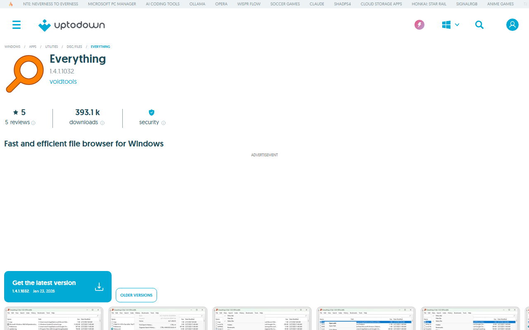The width and height of the screenshot is (529, 330).
Task: Click the 393.1 k downloads count
Action: click(88, 112)
